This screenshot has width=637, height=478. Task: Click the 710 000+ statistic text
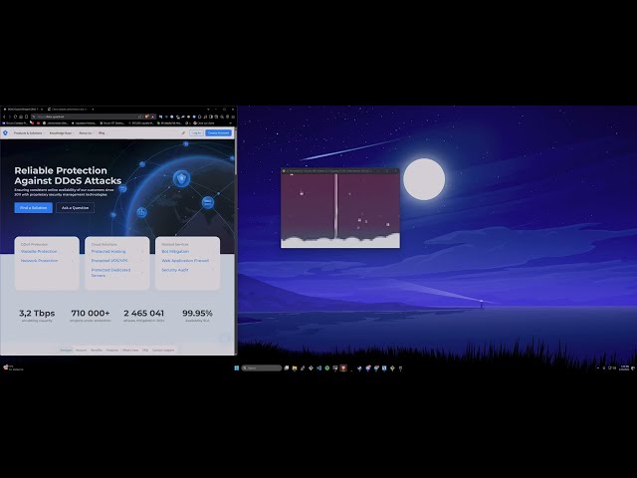[x=91, y=314]
